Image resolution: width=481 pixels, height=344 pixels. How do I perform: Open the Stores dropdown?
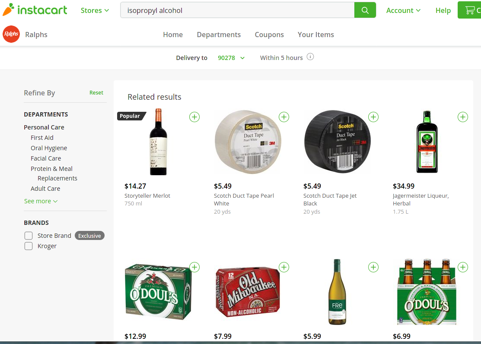click(95, 10)
